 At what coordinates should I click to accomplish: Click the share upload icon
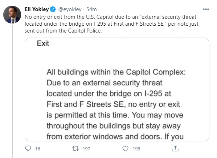pyautogui.click(x=175, y=149)
